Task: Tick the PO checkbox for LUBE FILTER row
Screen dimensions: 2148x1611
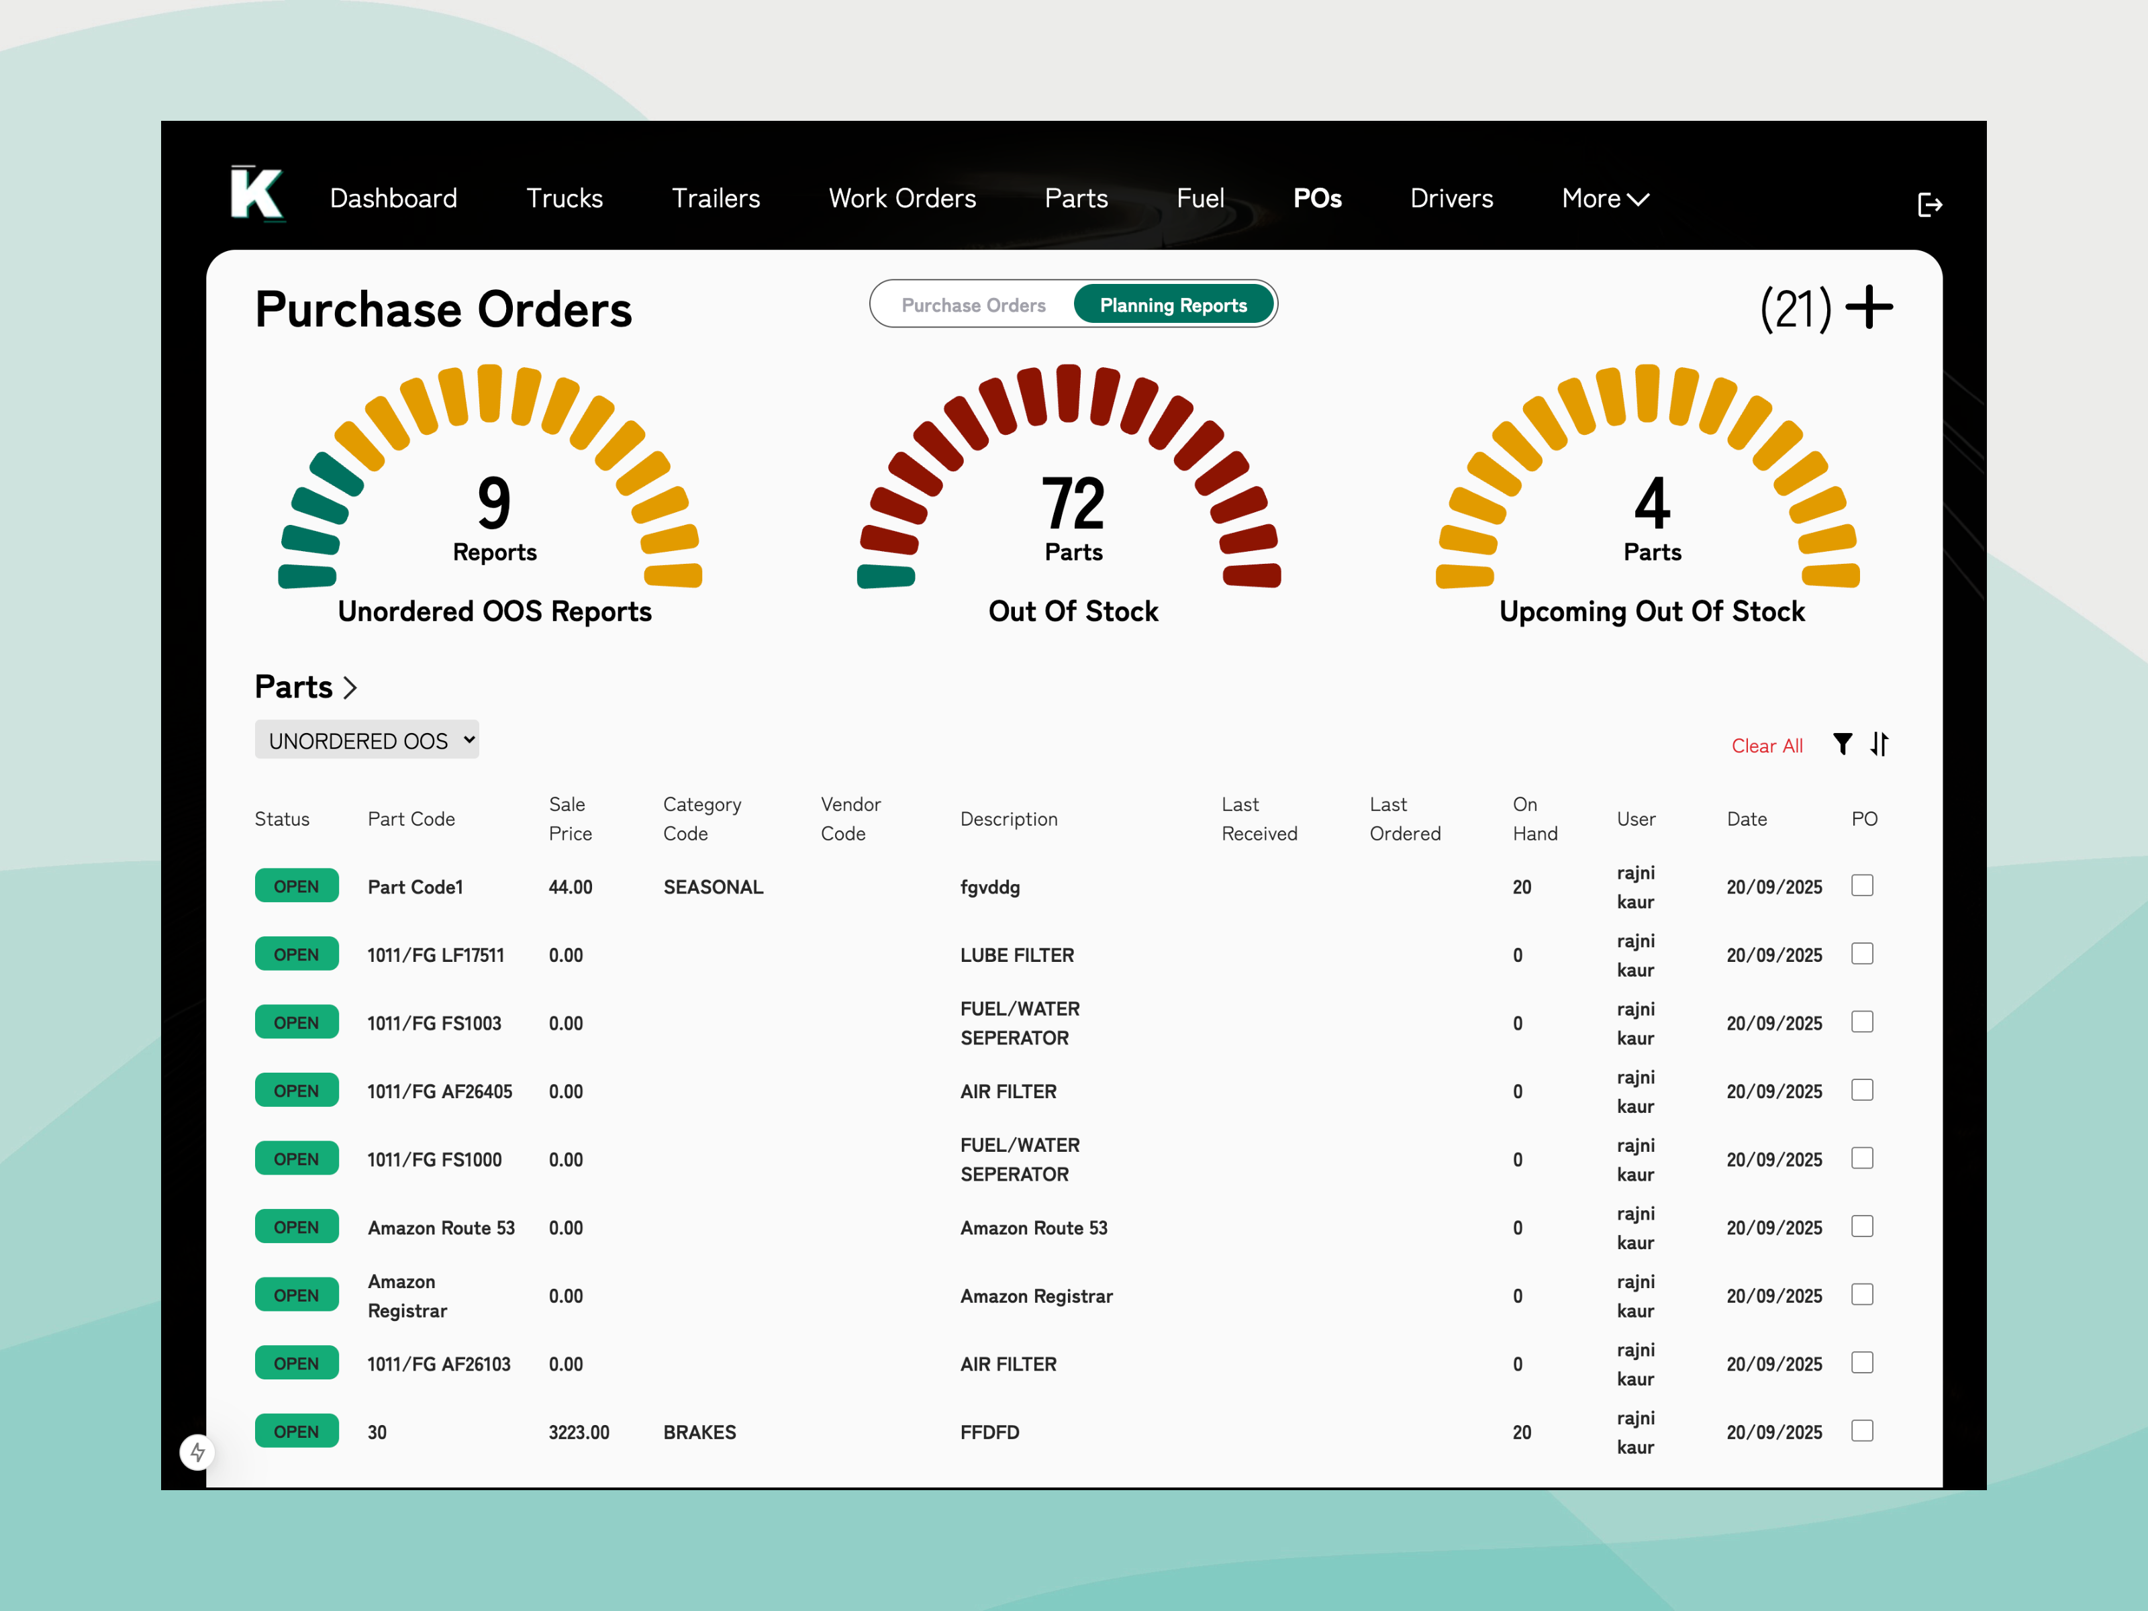Action: click(1861, 954)
